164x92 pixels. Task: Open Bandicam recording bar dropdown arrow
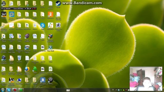(26, 9)
